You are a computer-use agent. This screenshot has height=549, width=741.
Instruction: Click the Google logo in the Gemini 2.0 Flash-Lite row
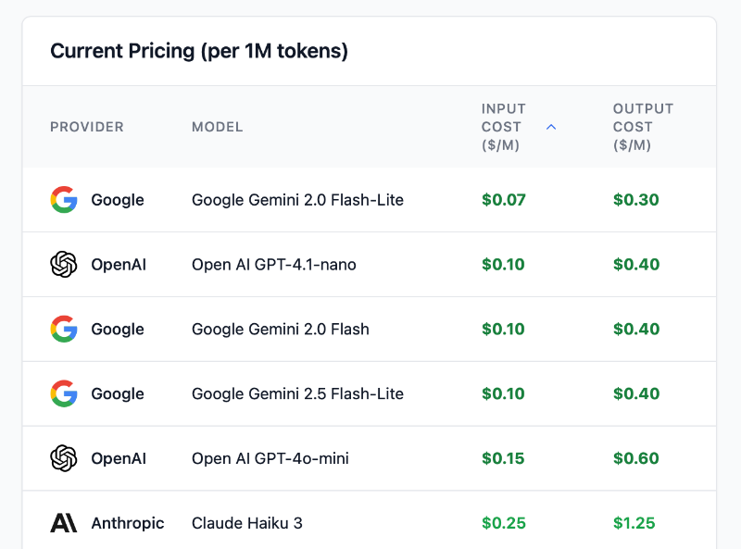64,199
